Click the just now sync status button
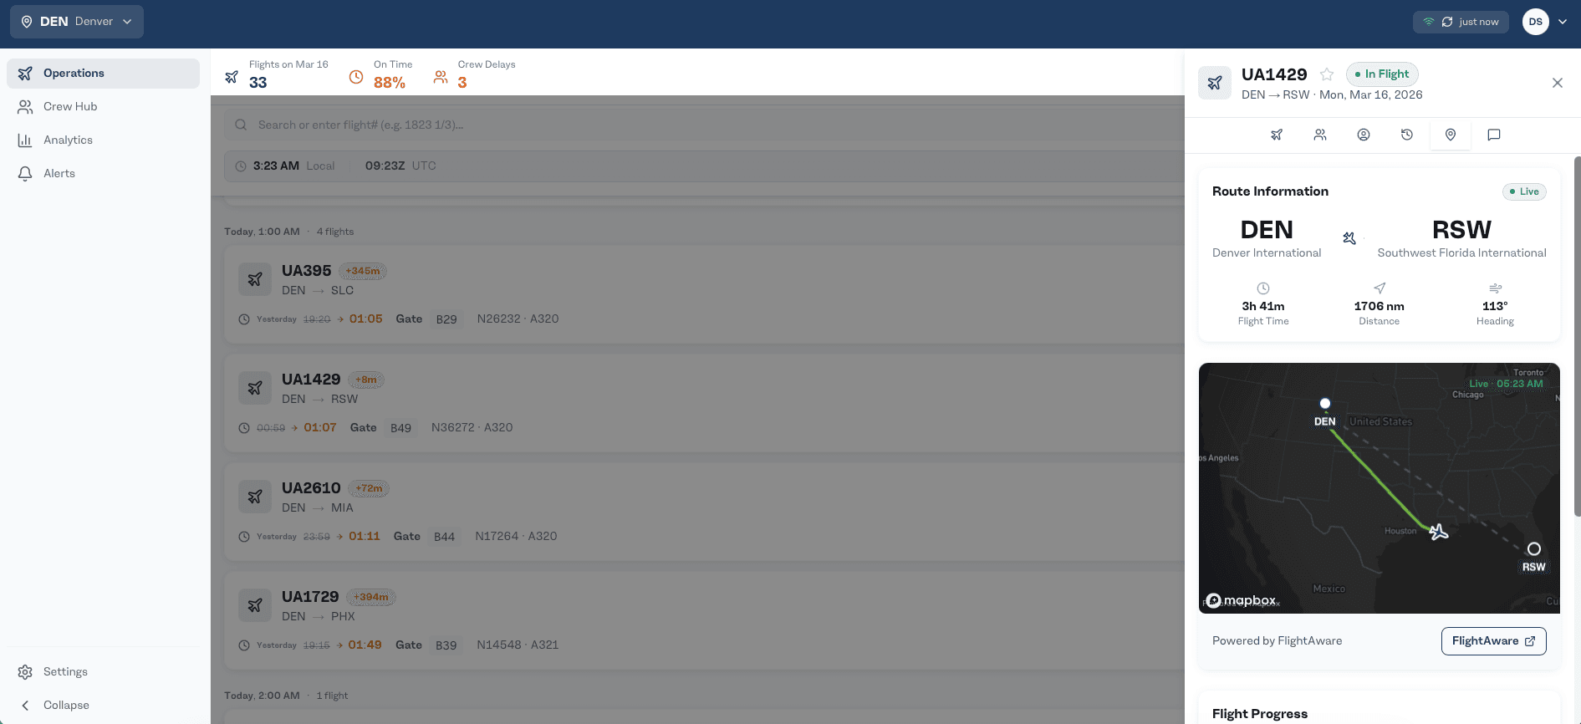The height and width of the screenshot is (724, 1581). click(1461, 22)
